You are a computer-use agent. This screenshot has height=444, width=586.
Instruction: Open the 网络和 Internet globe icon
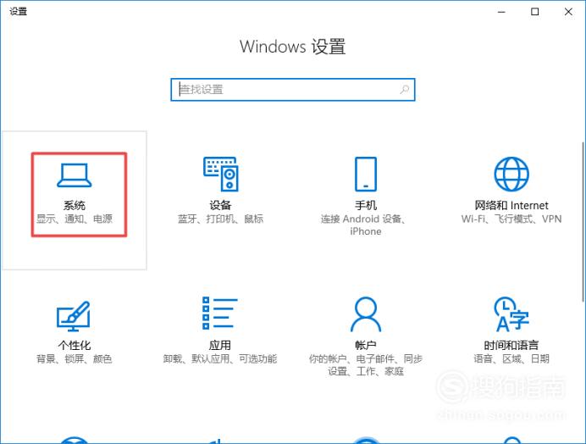511,174
